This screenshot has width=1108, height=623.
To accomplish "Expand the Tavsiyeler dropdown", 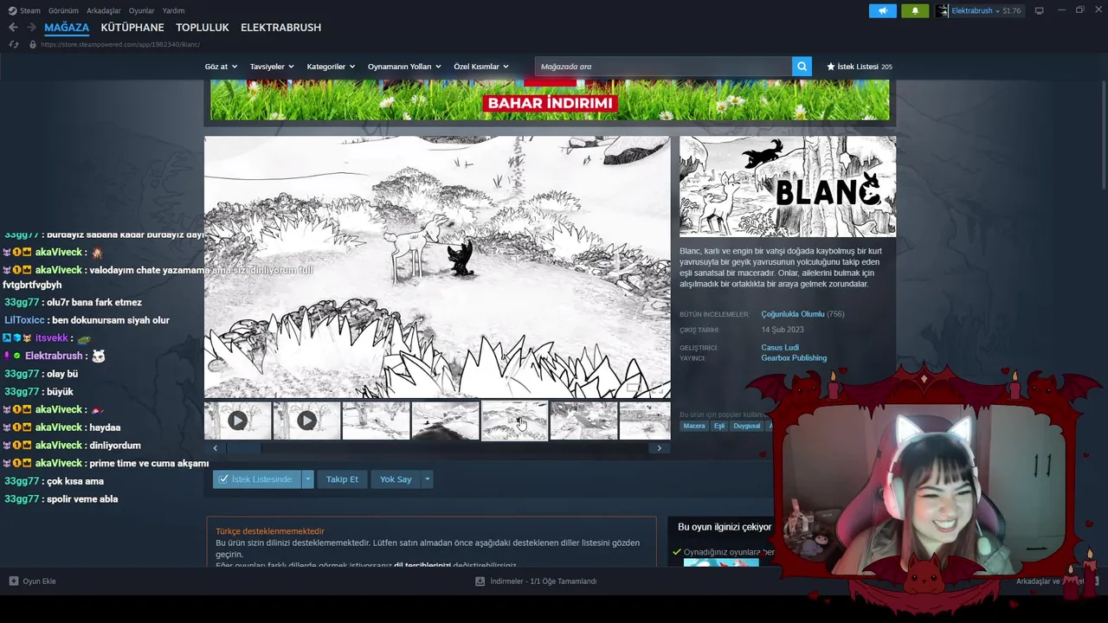I will (272, 67).
